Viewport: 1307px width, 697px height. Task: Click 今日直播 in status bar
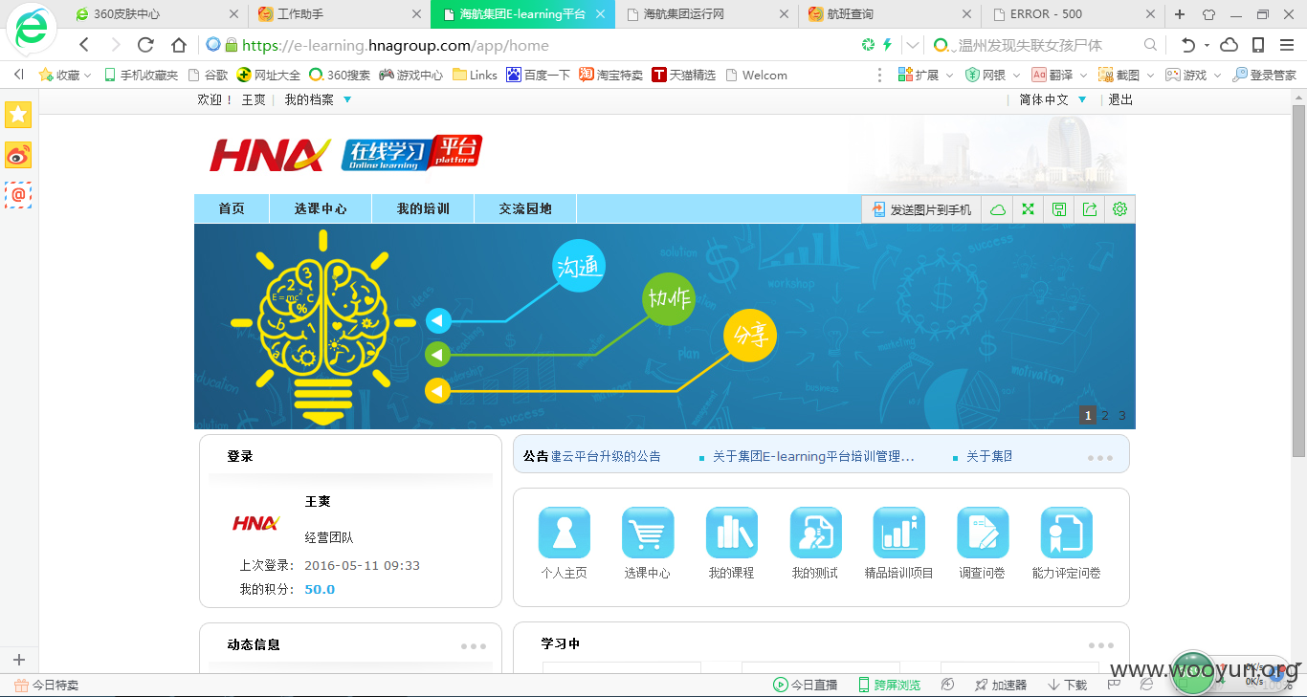(806, 685)
